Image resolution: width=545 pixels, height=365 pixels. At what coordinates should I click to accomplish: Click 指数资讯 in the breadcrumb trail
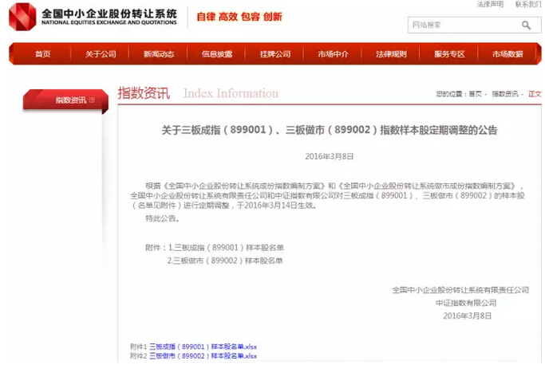[504, 94]
